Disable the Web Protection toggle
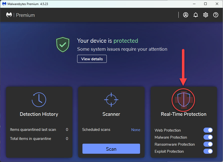Screen dimensions: 223x162 pos(208,130)
